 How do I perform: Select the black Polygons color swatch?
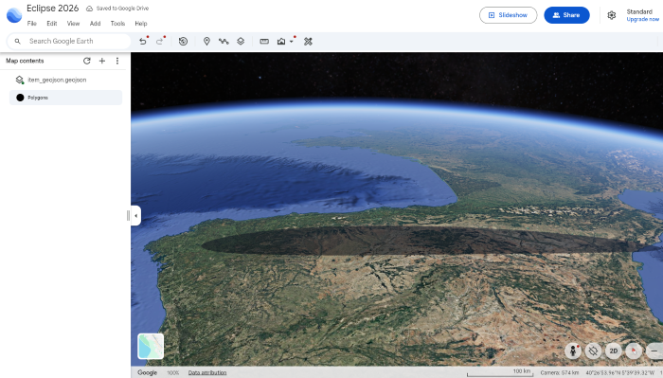pos(20,98)
